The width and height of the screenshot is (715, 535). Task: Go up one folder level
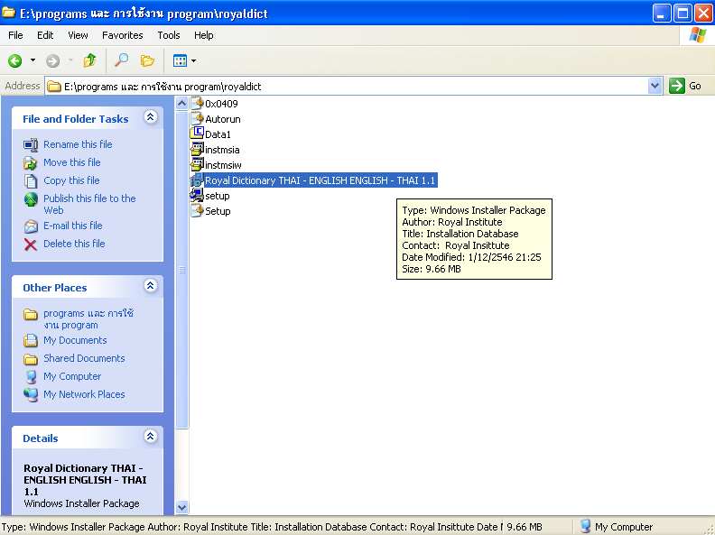point(90,60)
